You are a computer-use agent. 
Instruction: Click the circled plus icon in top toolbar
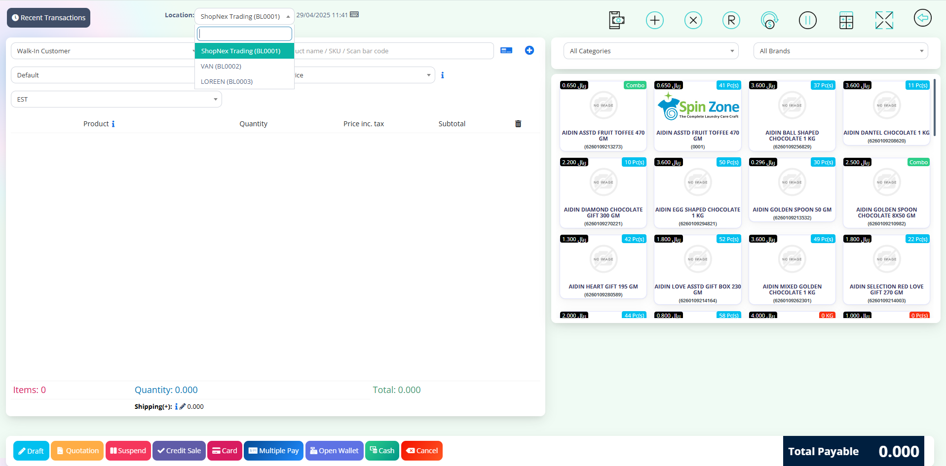tap(654, 20)
